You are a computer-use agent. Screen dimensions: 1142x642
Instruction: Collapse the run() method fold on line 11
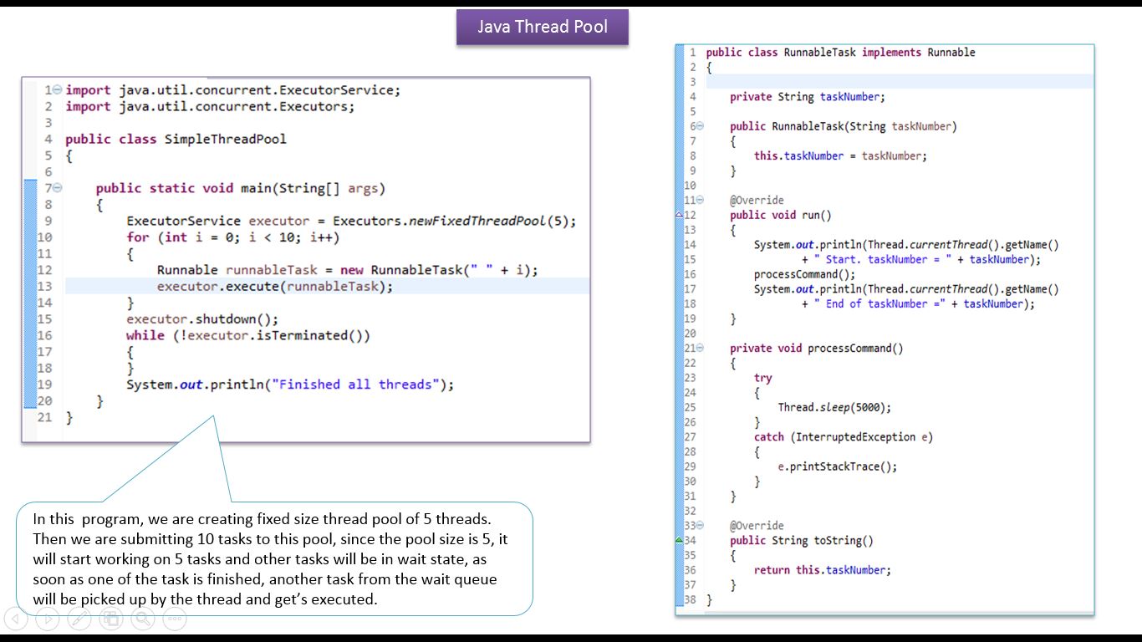coord(701,200)
